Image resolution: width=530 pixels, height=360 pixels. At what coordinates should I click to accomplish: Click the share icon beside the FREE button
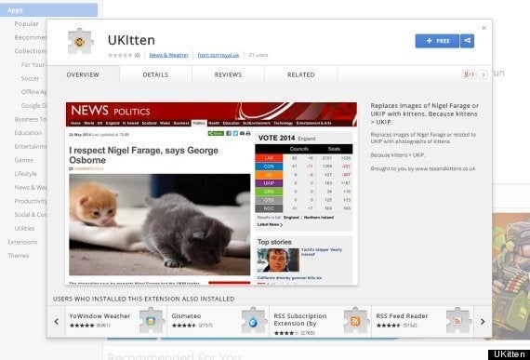tap(467, 41)
